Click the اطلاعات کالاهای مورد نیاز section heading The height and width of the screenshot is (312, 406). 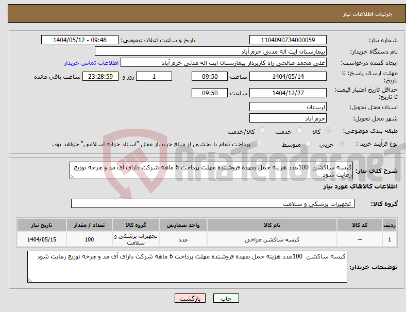[360, 186]
